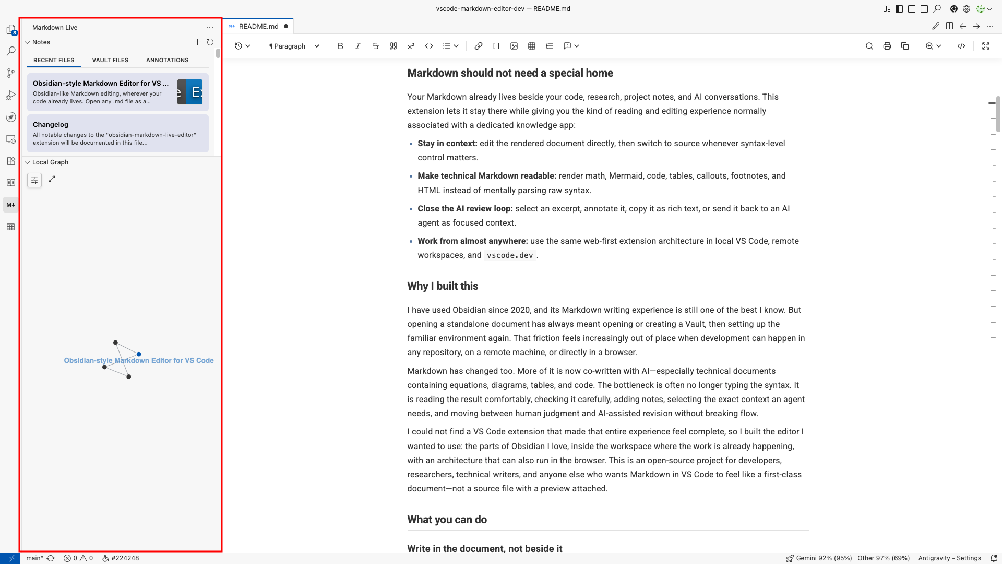Insert a hyperlink
The image size is (1002, 564).
(x=479, y=46)
